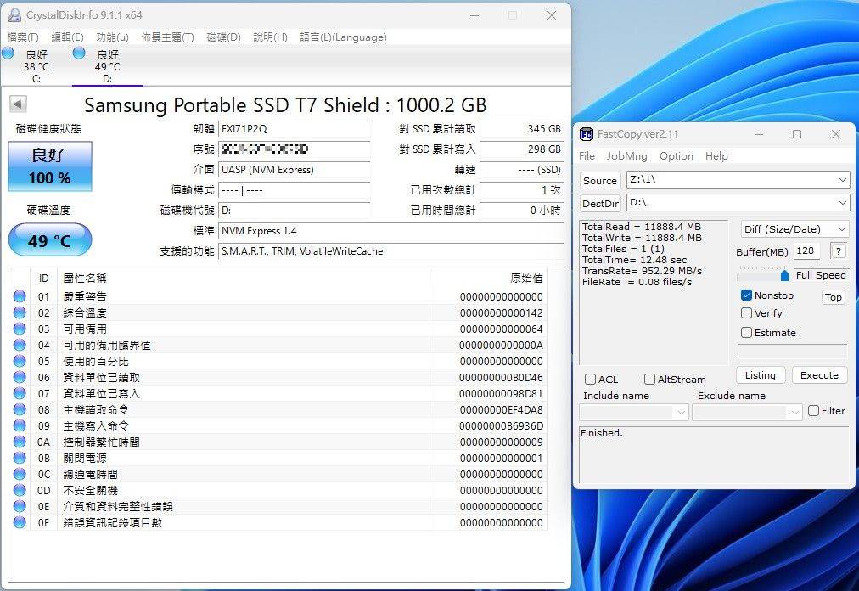Click the blue status dot beside 關閉電源
Viewport: 859px width, 591px height.
tap(20, 458)
